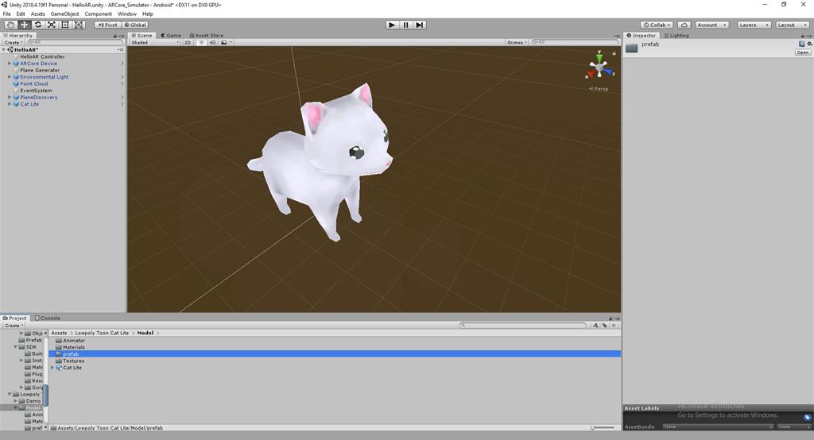
Task: Select Plane Generator object
Action: [40, 70]
